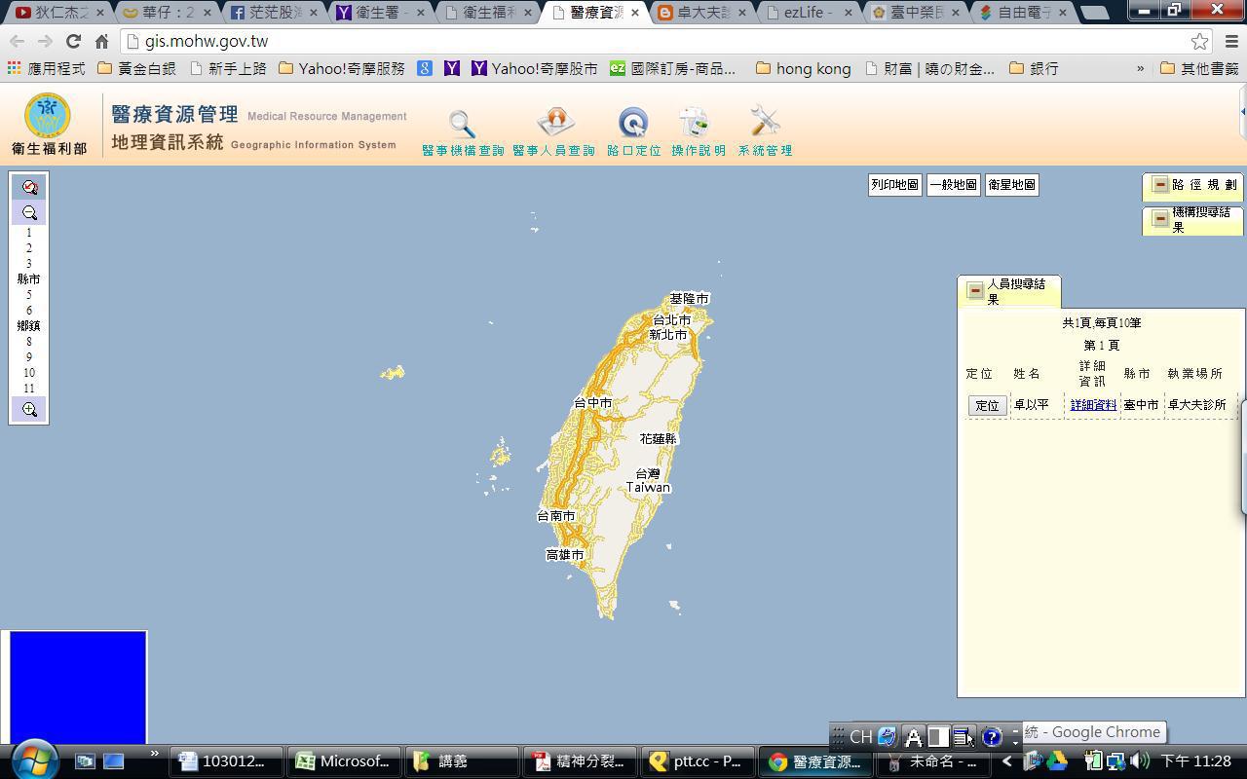The image size is (1247, 779).
Task: Set map zoom to 縣市 level
Action: pos(28,279)
